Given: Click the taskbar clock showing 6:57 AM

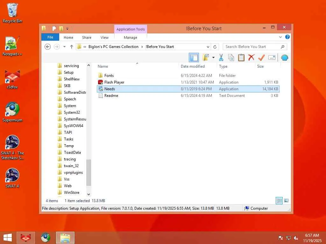Looking at the screenshot, I should point(312,238).
